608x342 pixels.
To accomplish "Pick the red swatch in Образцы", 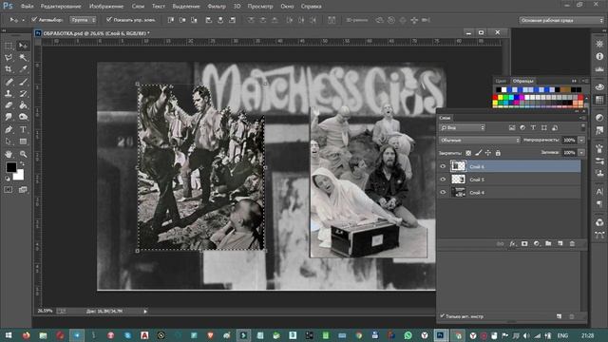I will pos(495,97).
